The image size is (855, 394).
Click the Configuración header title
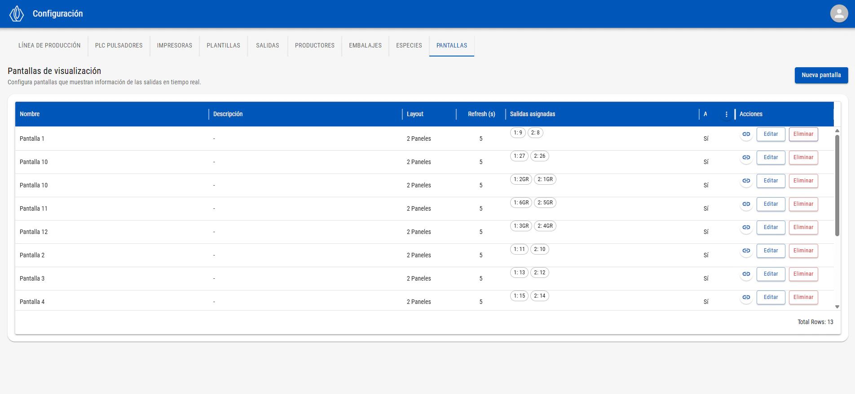(57, 13)
